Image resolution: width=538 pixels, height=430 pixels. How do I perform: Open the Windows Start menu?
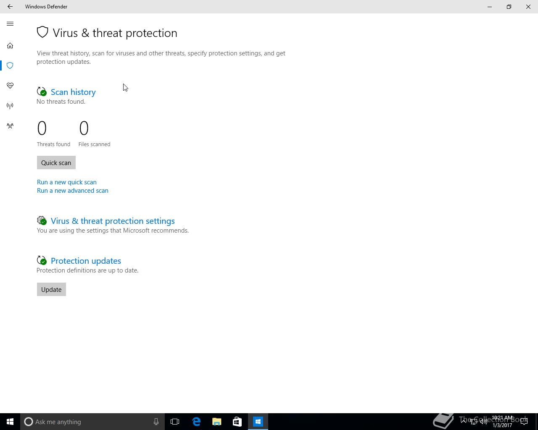[10, 422]
